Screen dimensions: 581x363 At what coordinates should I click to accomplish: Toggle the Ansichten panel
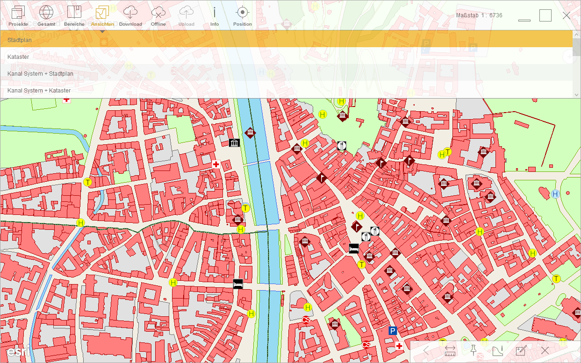[x=102, y=14]
